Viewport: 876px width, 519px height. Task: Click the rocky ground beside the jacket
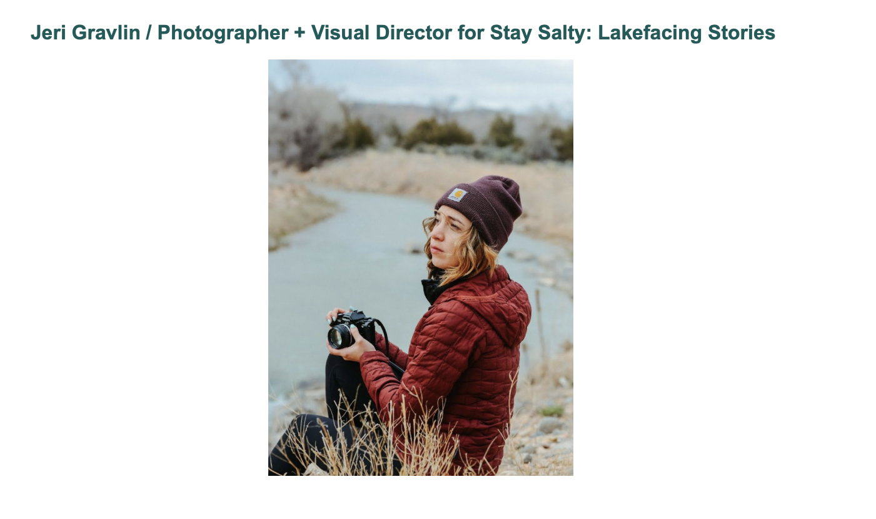[x=543, y=431]
